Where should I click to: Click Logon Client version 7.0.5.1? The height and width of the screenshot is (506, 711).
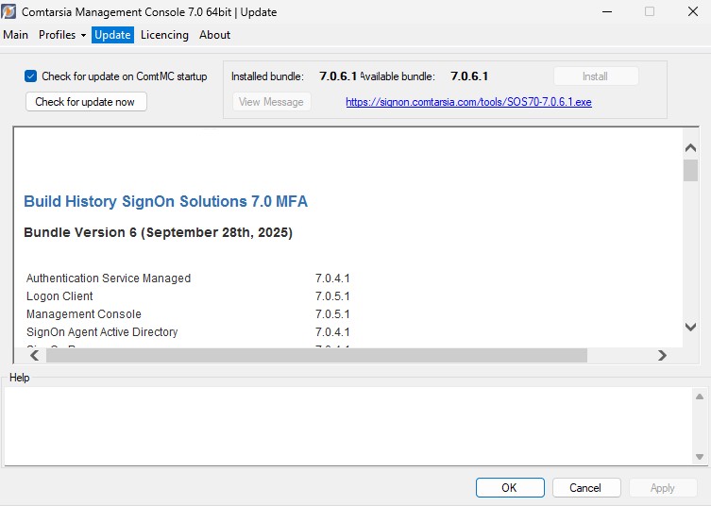[332, 296]
